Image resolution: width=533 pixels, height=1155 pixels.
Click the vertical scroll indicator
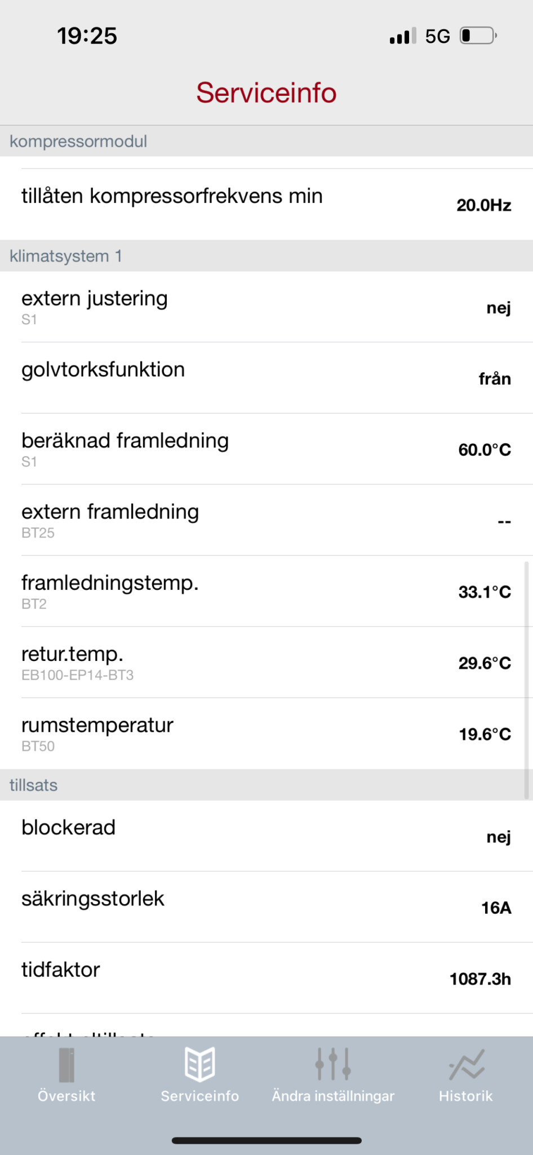coord(527,680)
